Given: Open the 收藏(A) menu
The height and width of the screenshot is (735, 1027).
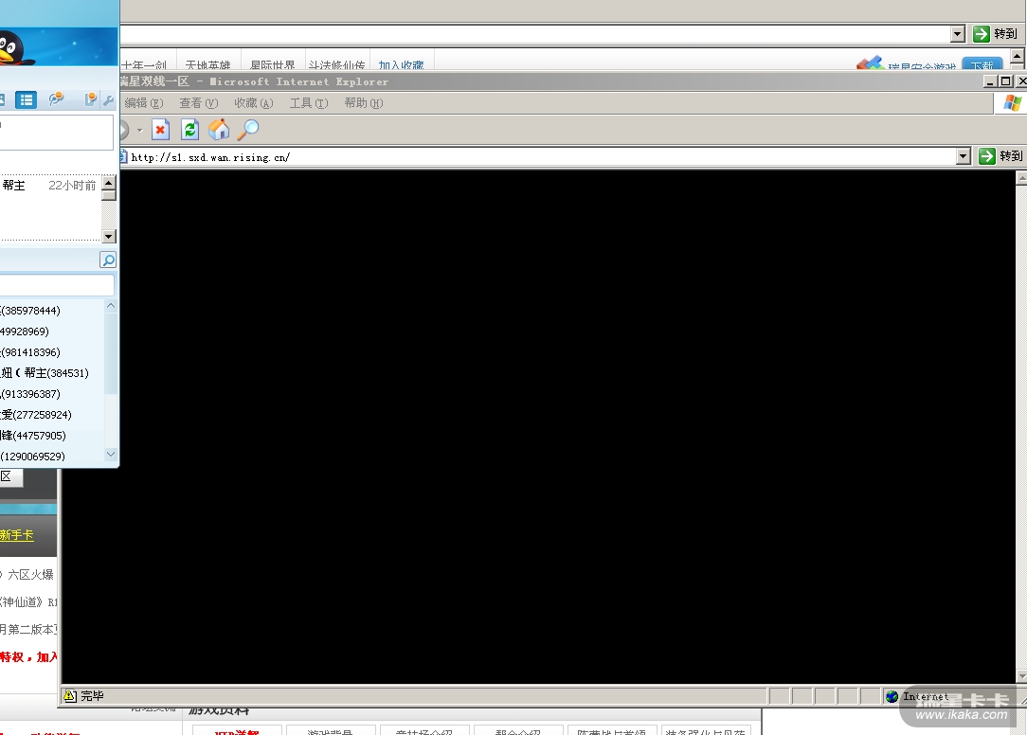Looking at the screenshot, I should click(x=254, y=103).
